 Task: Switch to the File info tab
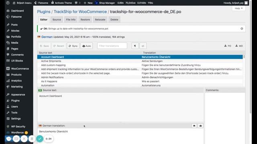click(71, 20)
